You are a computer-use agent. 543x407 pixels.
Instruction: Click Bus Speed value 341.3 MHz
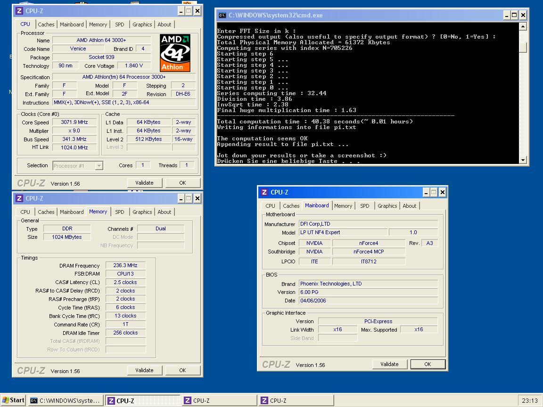coord(74,139)
